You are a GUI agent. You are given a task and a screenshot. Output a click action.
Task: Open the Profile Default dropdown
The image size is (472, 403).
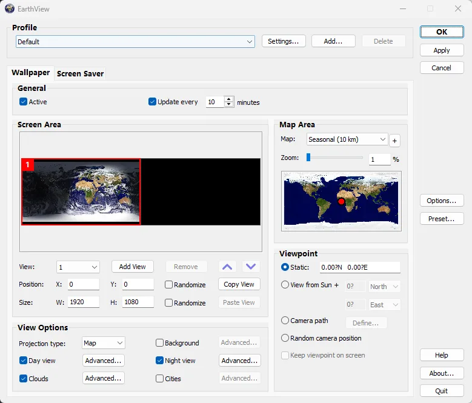point(135,42)
